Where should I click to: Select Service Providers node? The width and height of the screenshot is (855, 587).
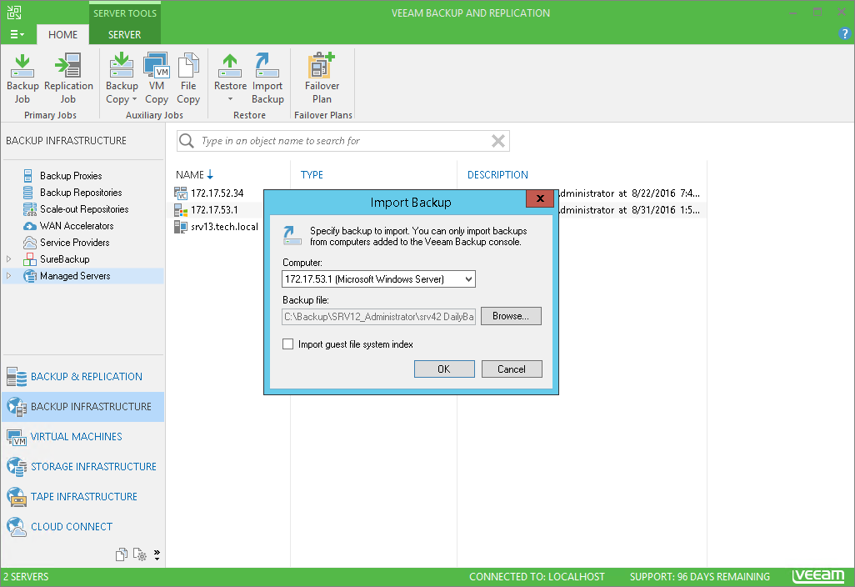tap(74, 242)
